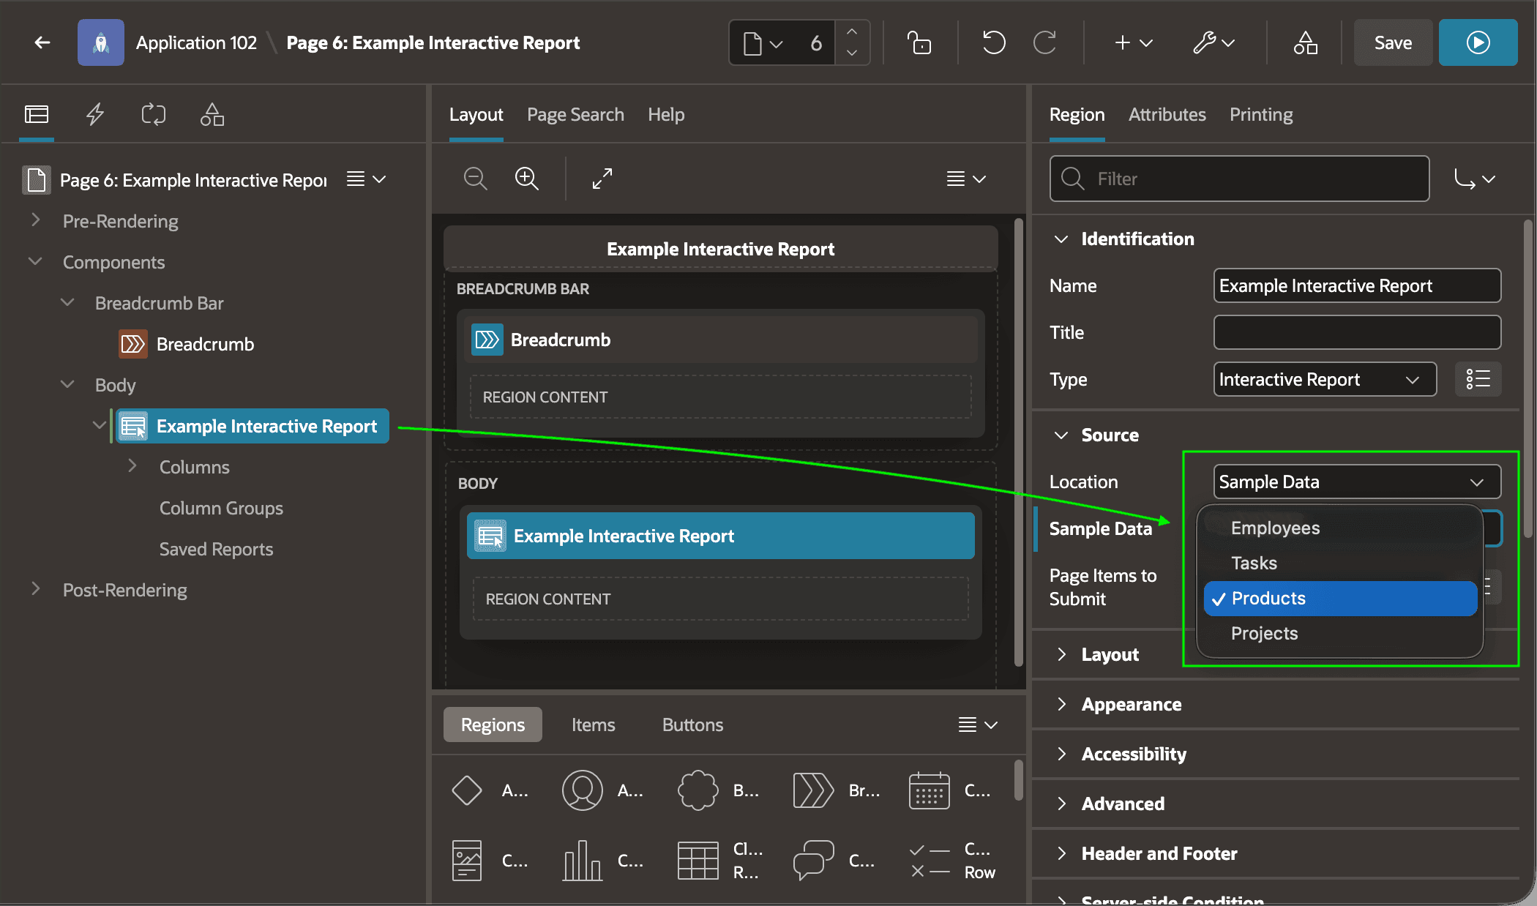Select Saved Reports in the tree
The image size is (1537, 906).
coord(216,549)
